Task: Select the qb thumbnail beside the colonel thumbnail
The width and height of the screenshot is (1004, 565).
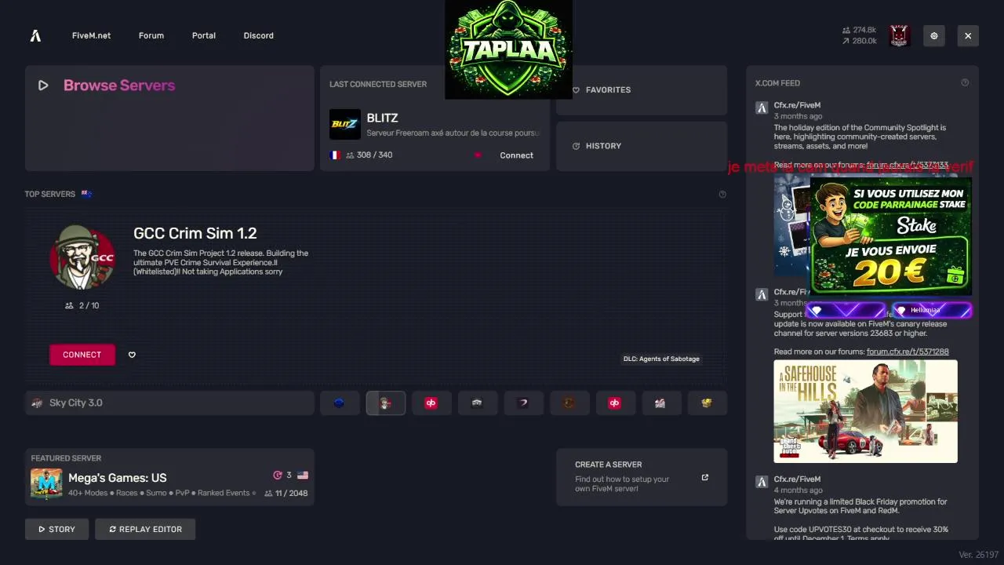Action: [431, 403]
